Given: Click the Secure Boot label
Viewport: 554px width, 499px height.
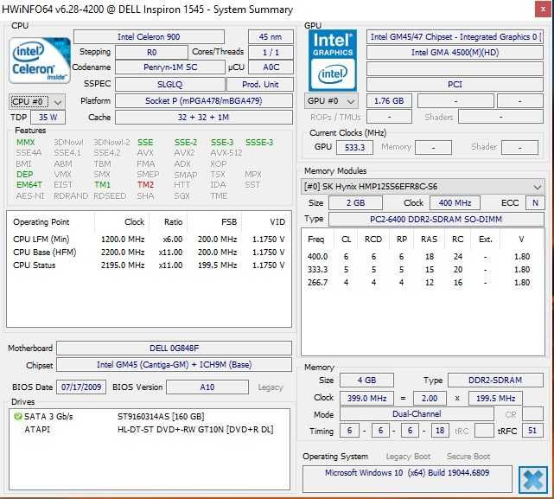Looking at the screenshot, I should tap(468, 457).
